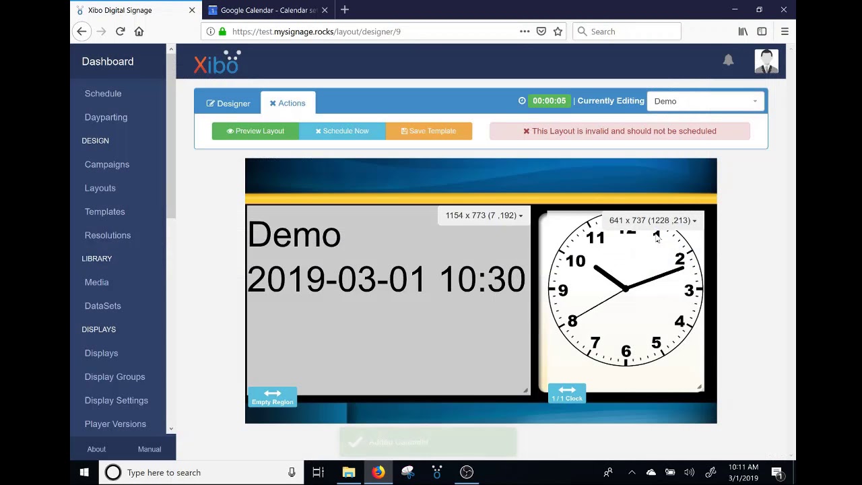
Task: Click the 1 / 1 Clock region handle
Action: coord(567,393)
